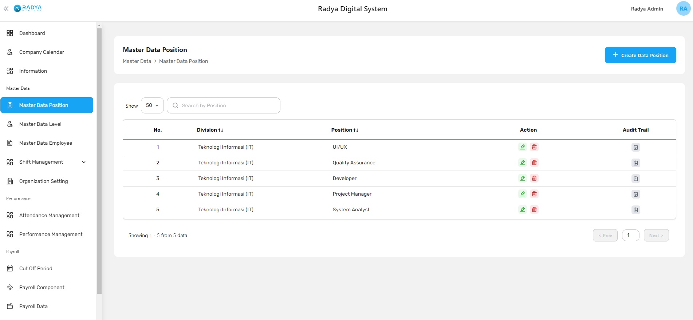The width and height of the screenshot is (693, 320).
Task: Edit the Developer position
Action: click(x=523, y=178)
